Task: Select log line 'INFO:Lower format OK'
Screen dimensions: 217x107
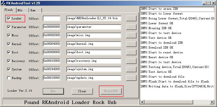Action: [x=177, y=23]
